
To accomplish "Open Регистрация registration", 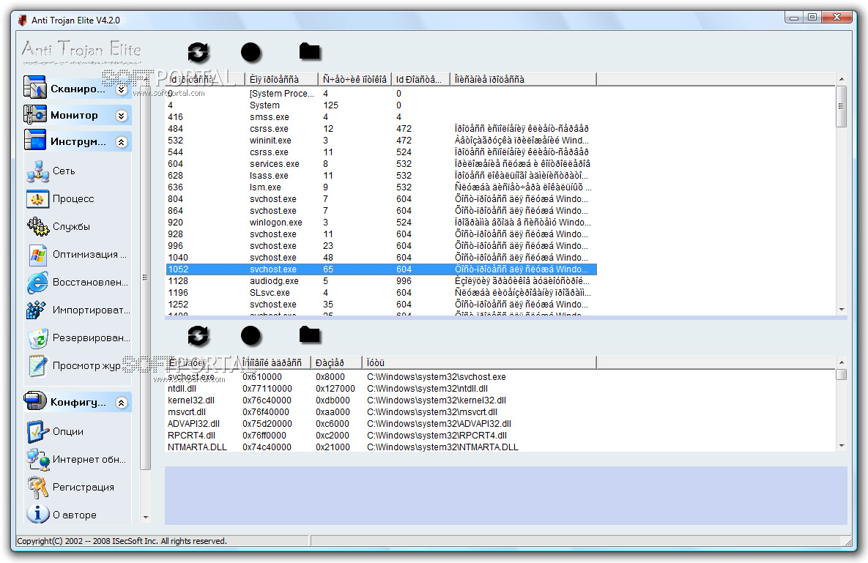I will [71, 487].
